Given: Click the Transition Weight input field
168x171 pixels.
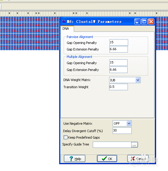Looking at the screenshot, I should [118, 87].
